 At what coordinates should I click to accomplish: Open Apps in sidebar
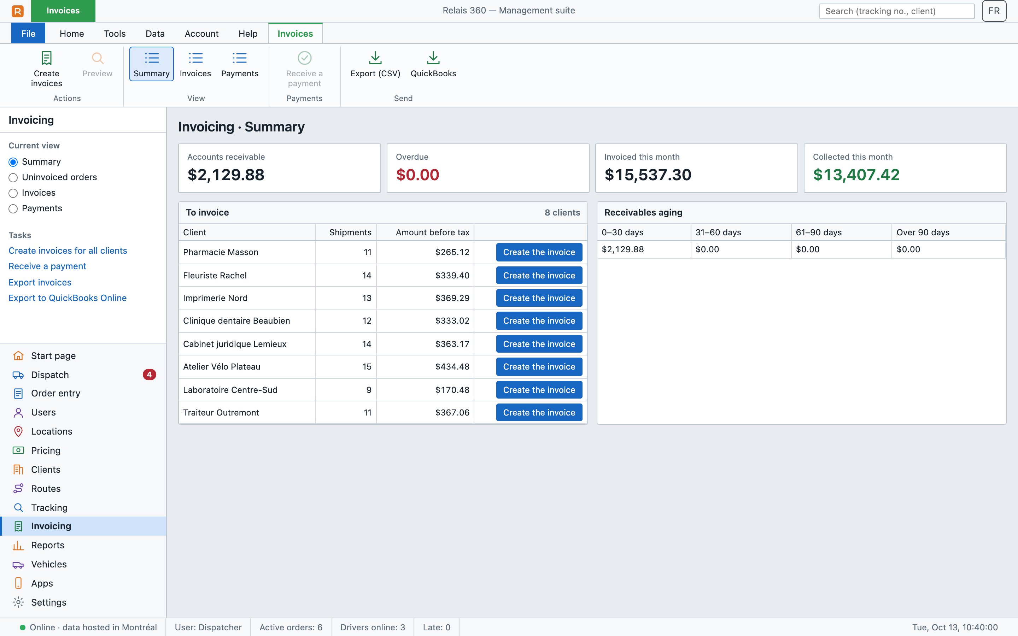click(x=83, y=583)
